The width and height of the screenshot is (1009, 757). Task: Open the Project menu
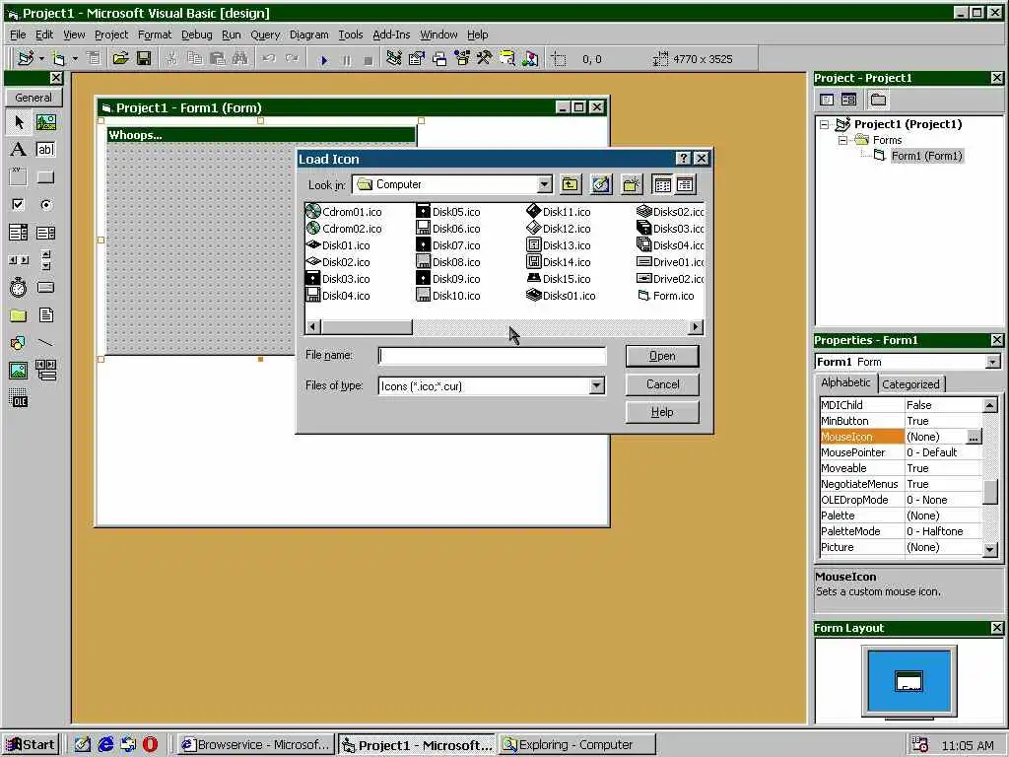111,34
